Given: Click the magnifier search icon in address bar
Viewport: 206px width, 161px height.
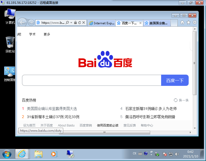Looking at the screenshot, I should click(x=67, y=23).
